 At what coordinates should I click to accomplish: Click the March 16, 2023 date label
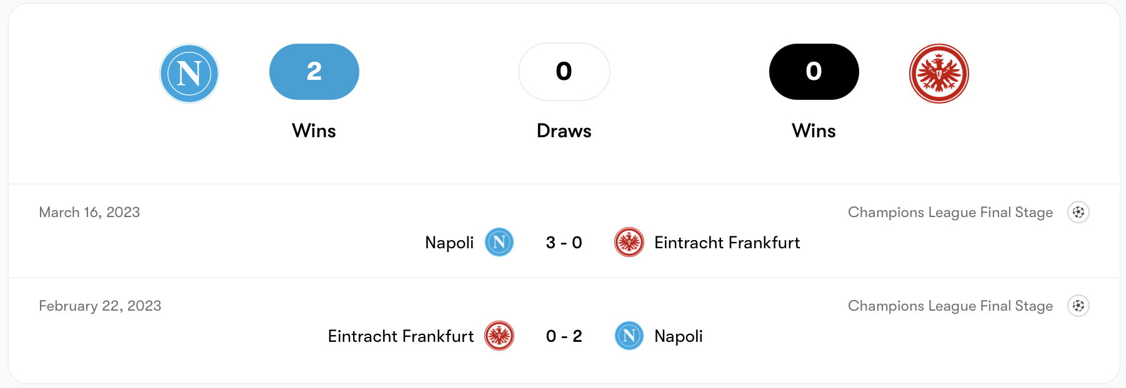pyautogui.click(x=89, y=212)
